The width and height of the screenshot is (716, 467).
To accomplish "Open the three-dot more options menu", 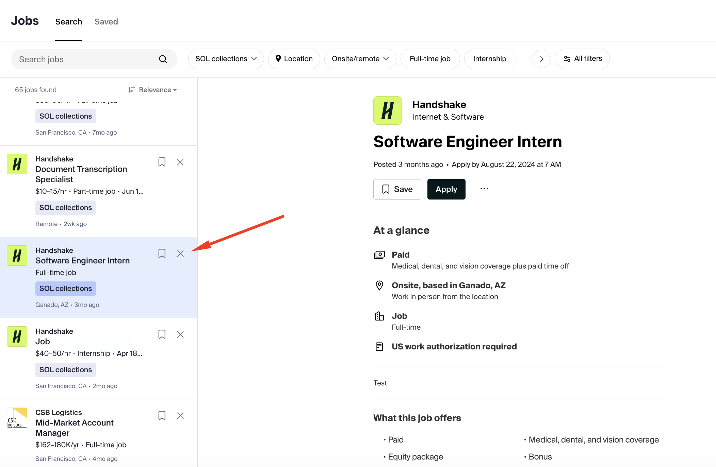I will point(484,189).
